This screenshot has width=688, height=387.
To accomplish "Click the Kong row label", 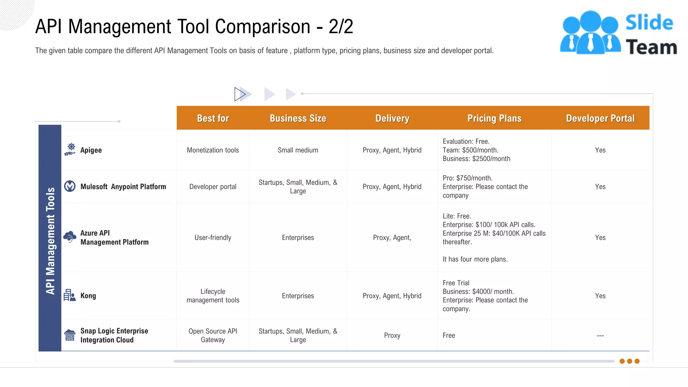I will (x=88, y=296).
